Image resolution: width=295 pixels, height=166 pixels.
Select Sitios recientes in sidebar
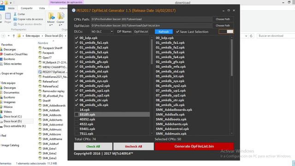pos(12,64)
